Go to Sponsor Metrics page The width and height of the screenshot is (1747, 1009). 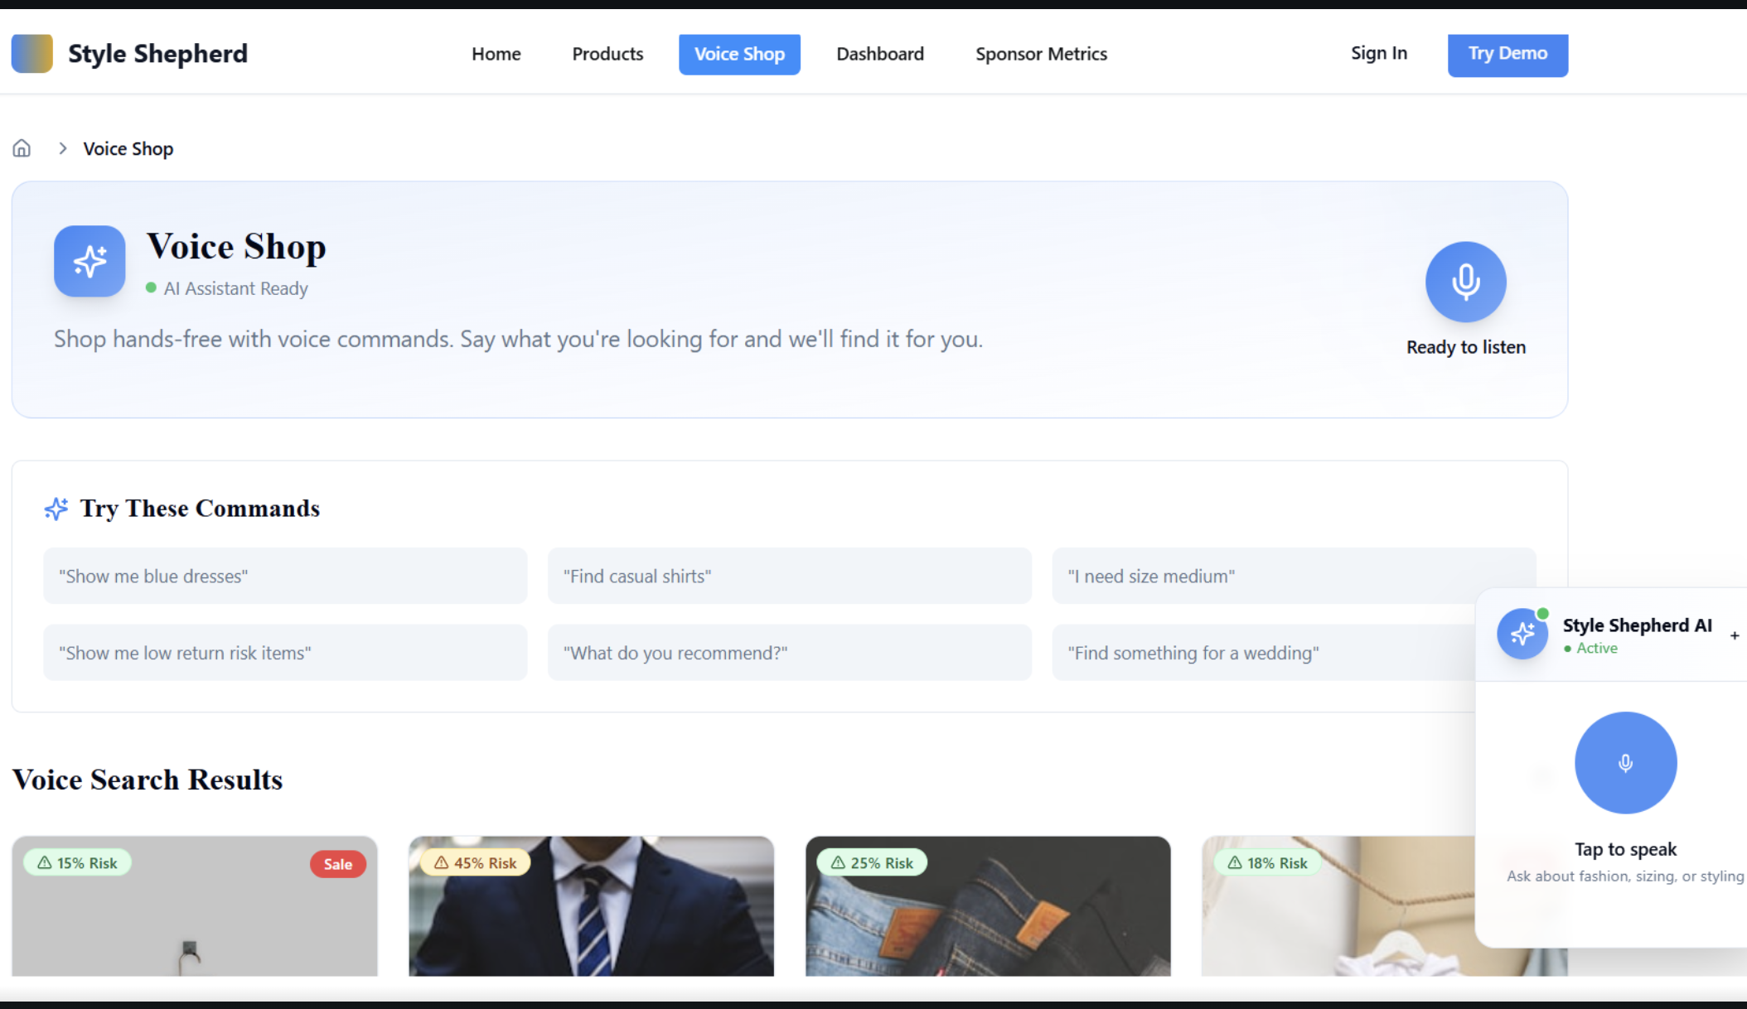1041,54
